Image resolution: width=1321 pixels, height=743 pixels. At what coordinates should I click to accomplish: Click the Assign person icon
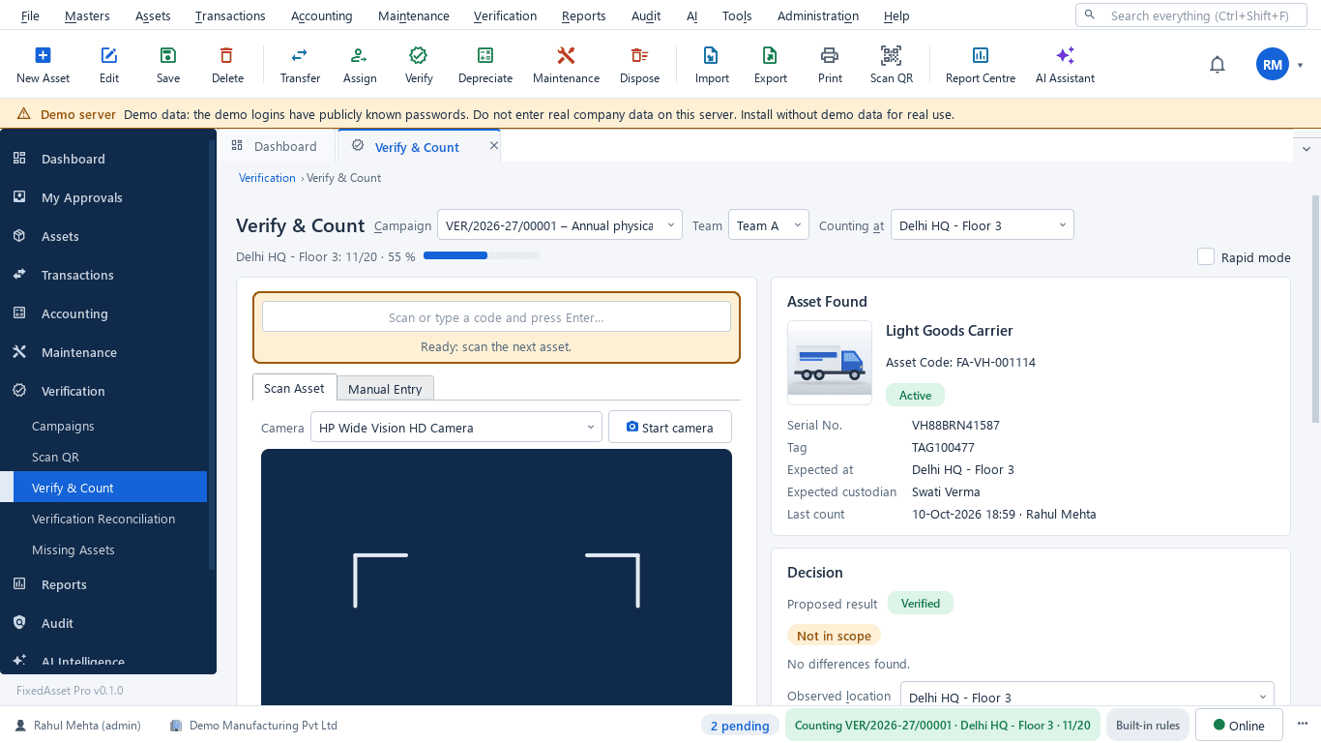360,55
